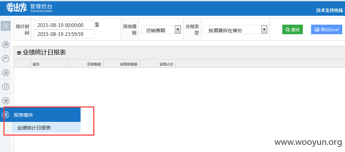
Task: Toggle the hamburger sidebar menu icon
Action: point(5,26)
